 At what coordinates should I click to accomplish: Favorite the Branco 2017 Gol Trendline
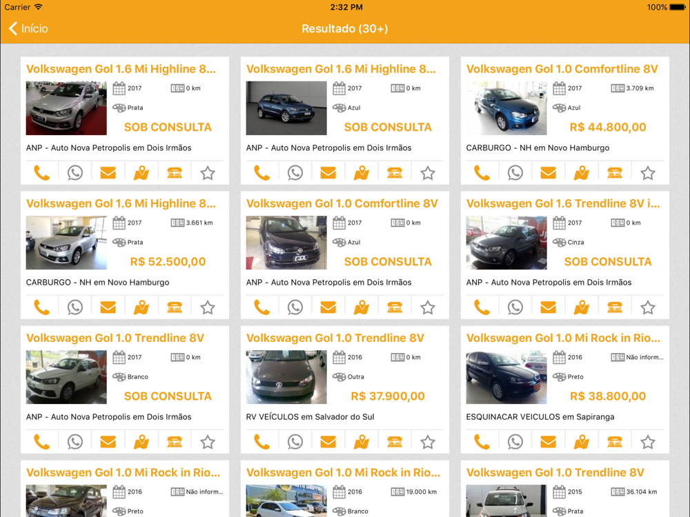coord(208,442)
